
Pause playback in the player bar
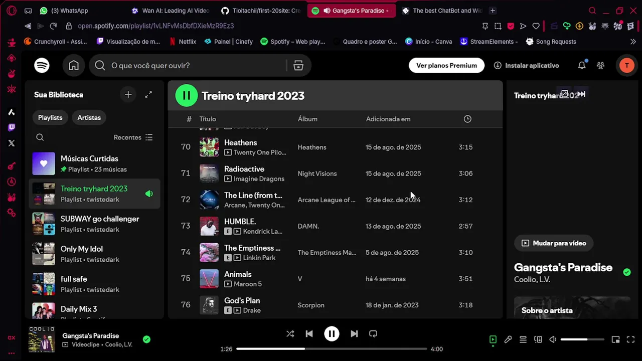pos(332,334)
